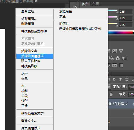Filter layers by adjustment layer icon

[114, 79]
